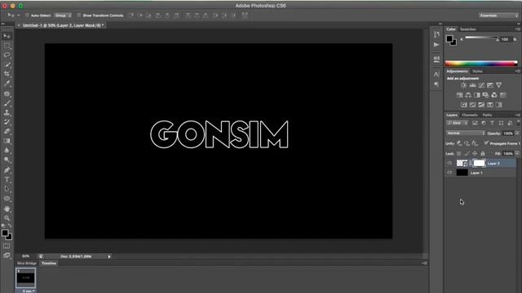This screenshot has width=522, height=293.
Task: Select the Blur tool
Action: pos(7,151)
